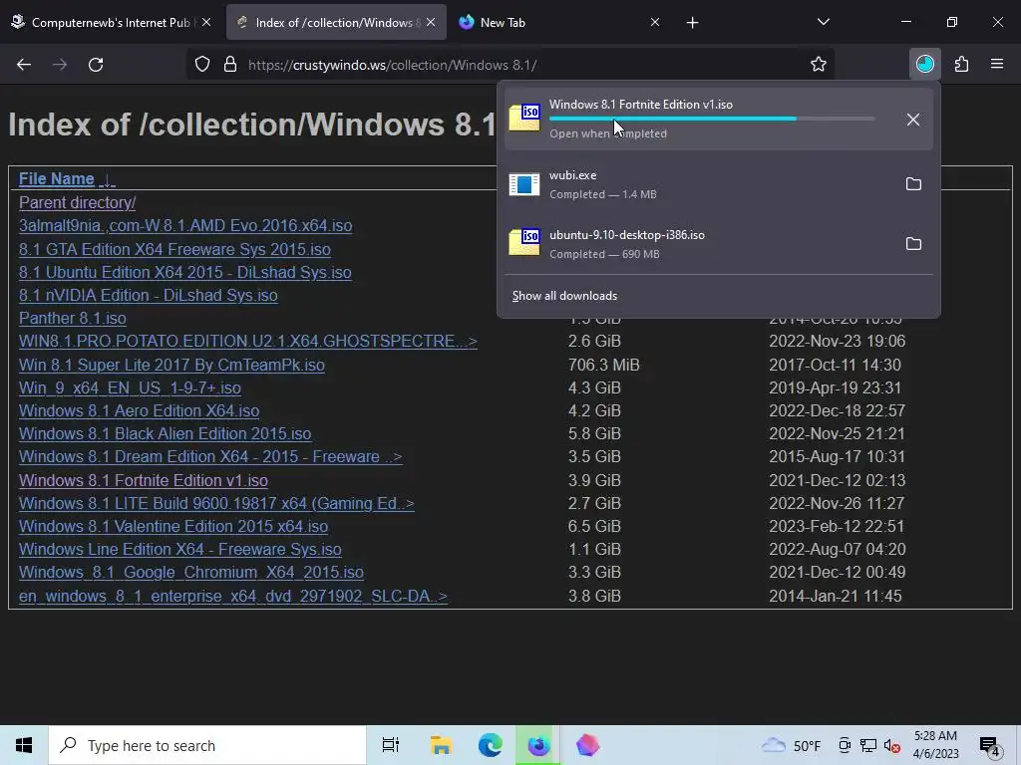Open the Windows Start menu
Image resolution: width=1021 pixels, height=765 pixels.
(x=24, y=745)
